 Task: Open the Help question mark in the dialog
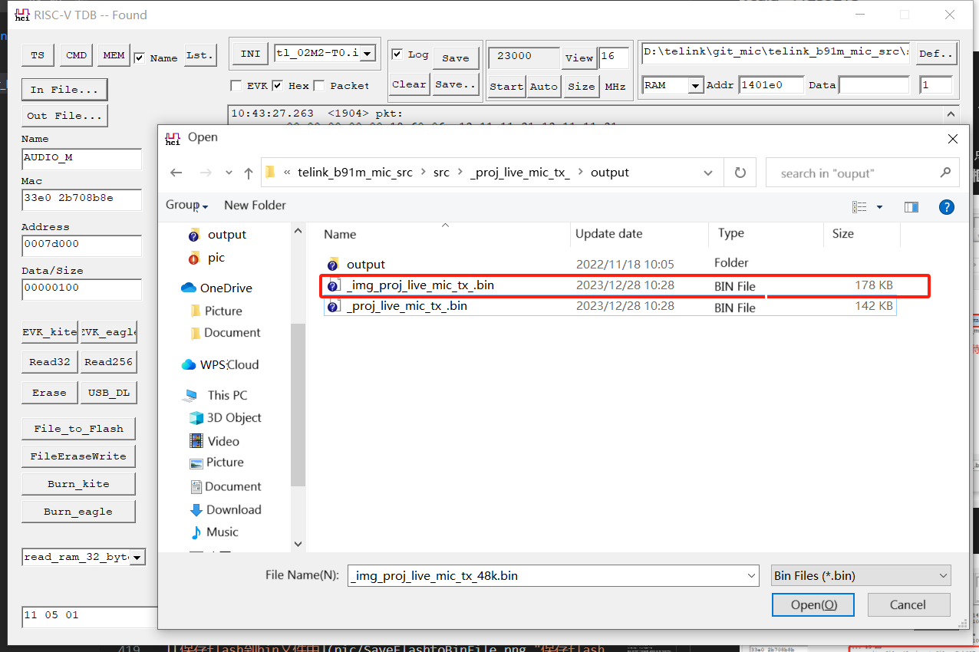coord(946,206)
